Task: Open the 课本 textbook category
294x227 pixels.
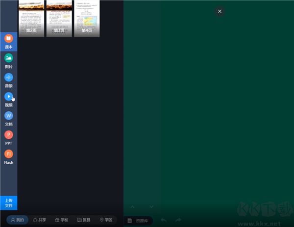Action: point(9,42)
